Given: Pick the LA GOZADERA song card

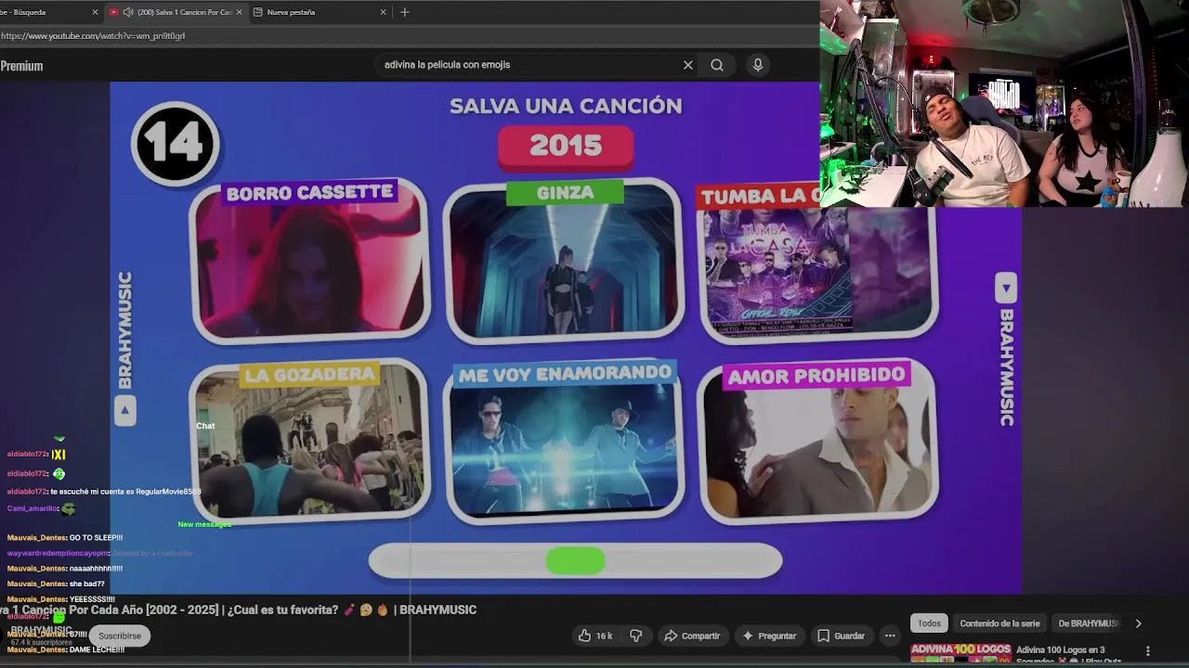Looking at the screenshot, I should (x=309, y=442).
